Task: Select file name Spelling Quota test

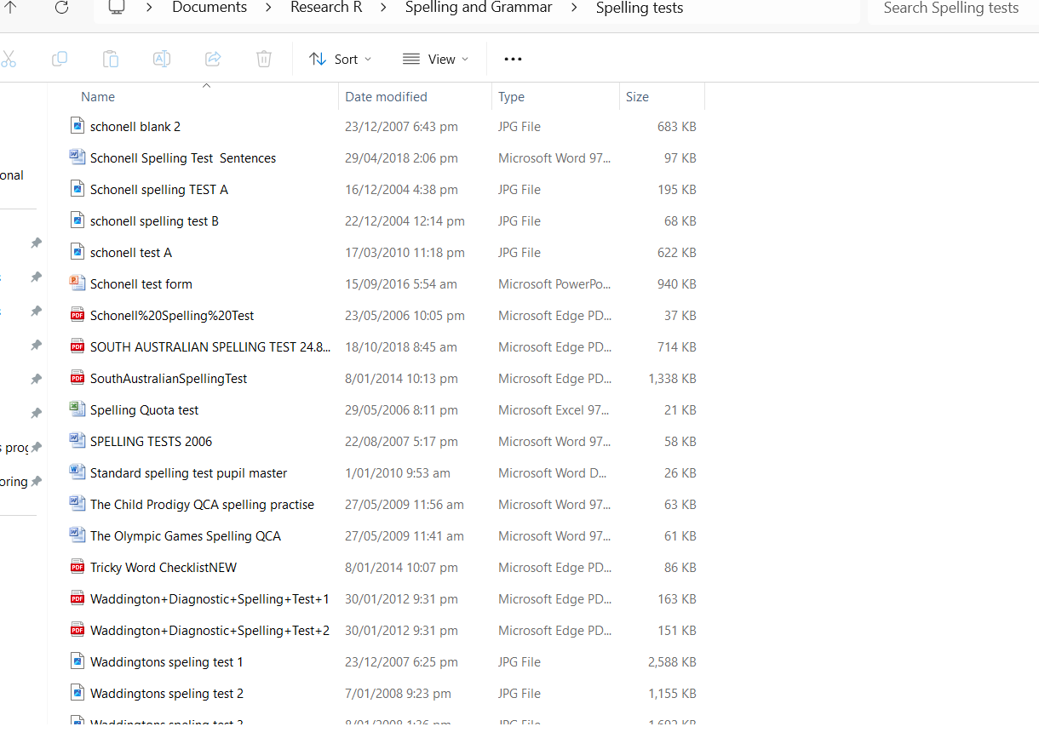Action: pyautogui.click(x=145, y=409)
